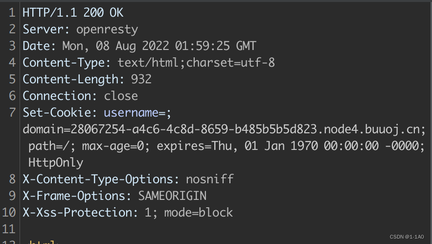The width and height of the screenshot is (432, 244).
Task: Click the Set-Cookie header name
Action: tap(58, 113)
